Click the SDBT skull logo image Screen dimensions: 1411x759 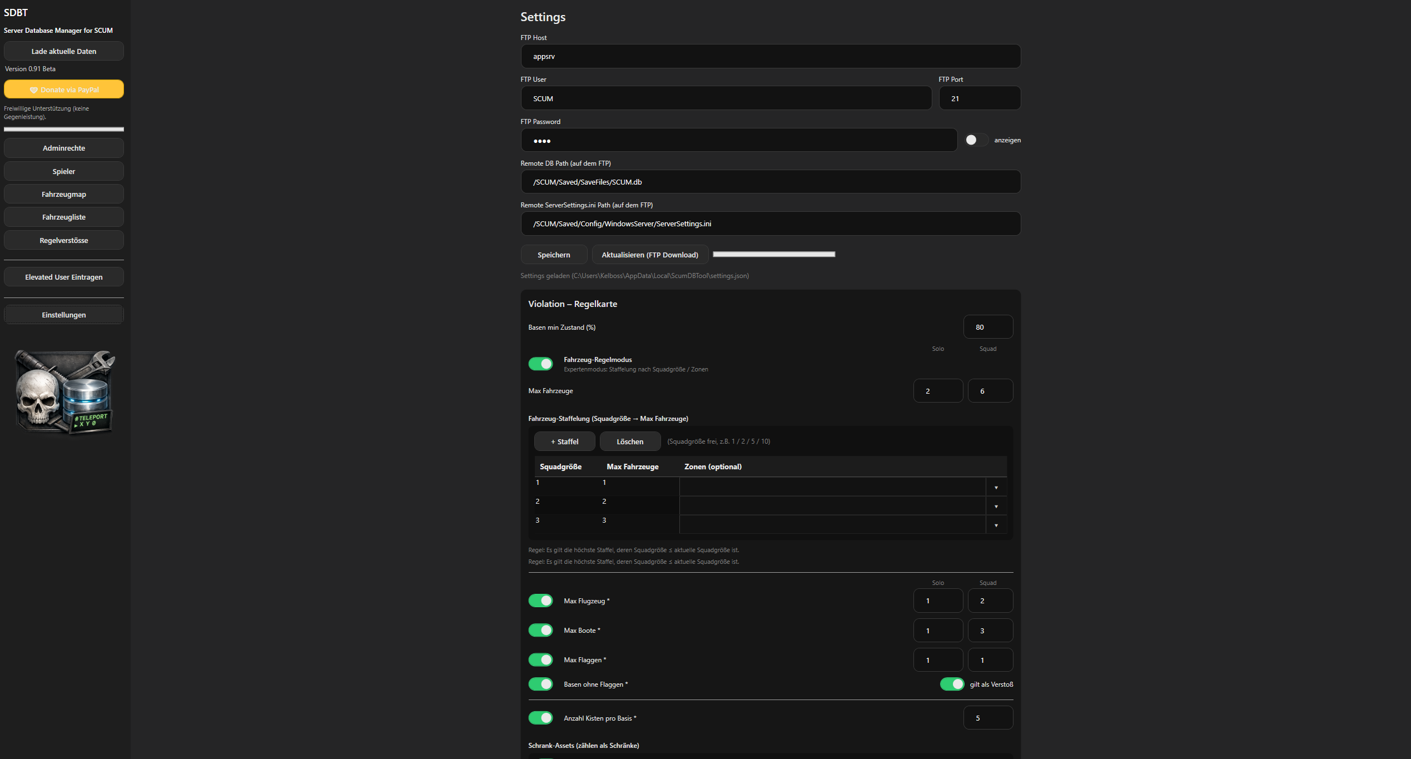click(x=64, y=391)
